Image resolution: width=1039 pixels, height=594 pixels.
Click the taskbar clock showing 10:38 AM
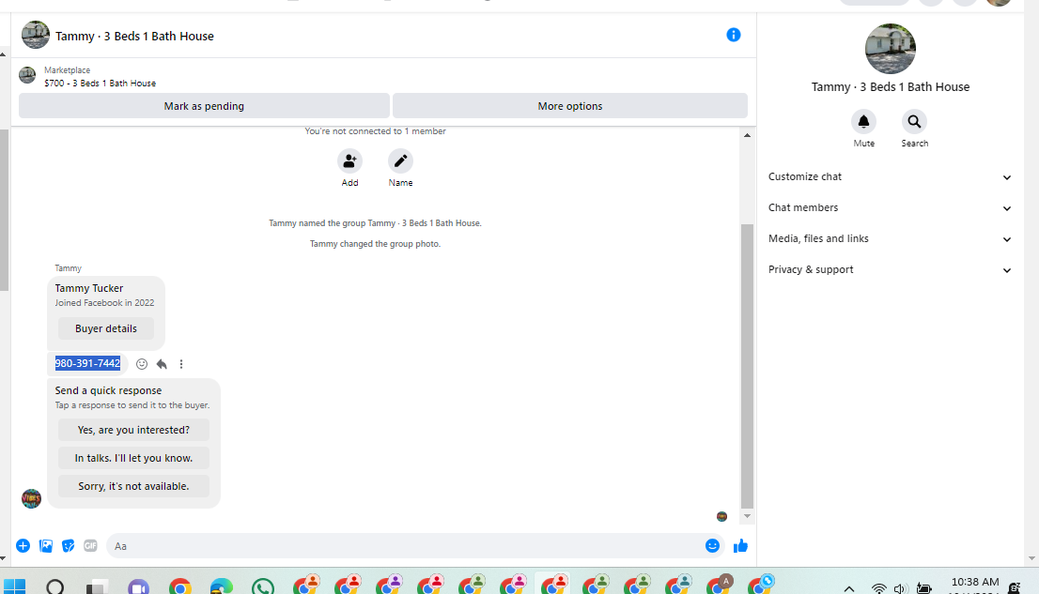click(975, 582)
